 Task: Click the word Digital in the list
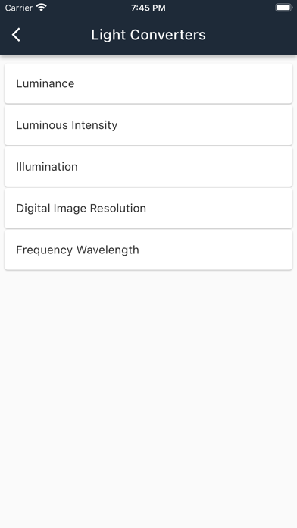[x=33, y=209]
